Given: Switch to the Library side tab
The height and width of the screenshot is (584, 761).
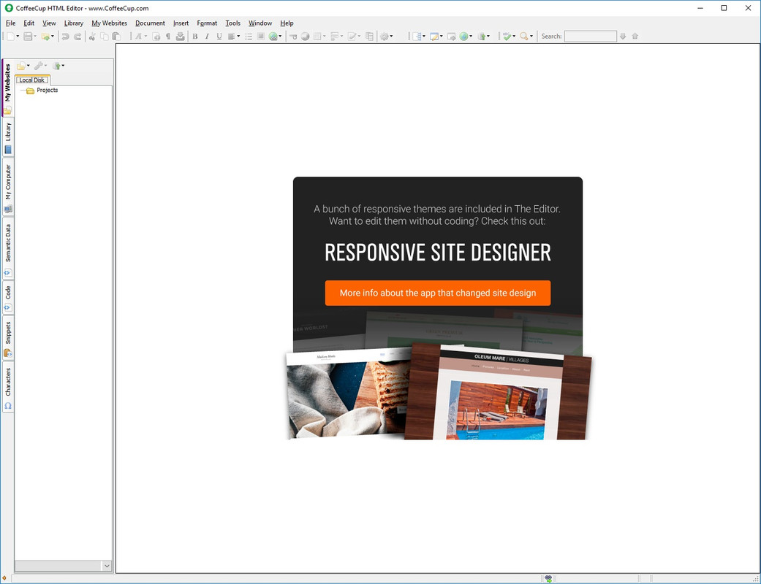Looking at the screenshot, I should click(8, 138).
